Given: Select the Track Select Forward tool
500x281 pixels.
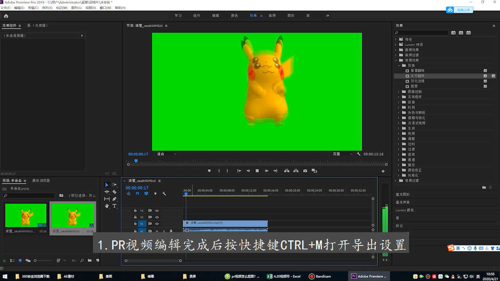Looking at the screenshot, I should 114,185.
